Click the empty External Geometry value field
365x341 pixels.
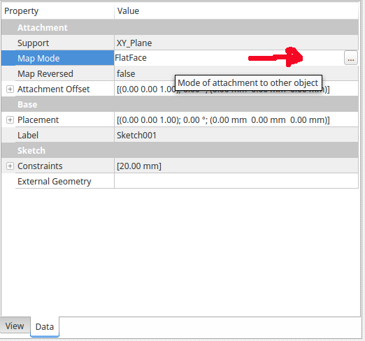tap(236, 181)
